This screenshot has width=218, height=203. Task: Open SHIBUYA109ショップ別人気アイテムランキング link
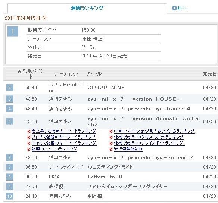pos(154,131)
